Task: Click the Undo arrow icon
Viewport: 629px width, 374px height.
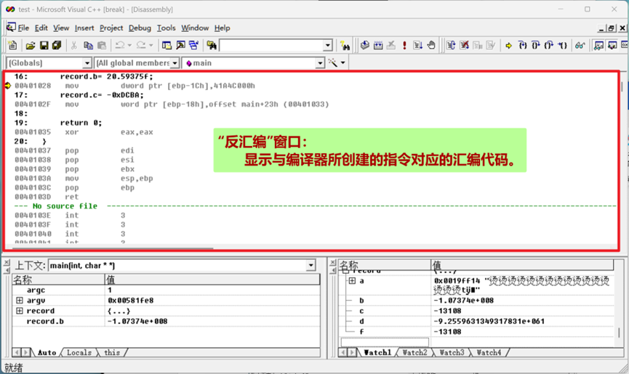Action: [119, 45]
